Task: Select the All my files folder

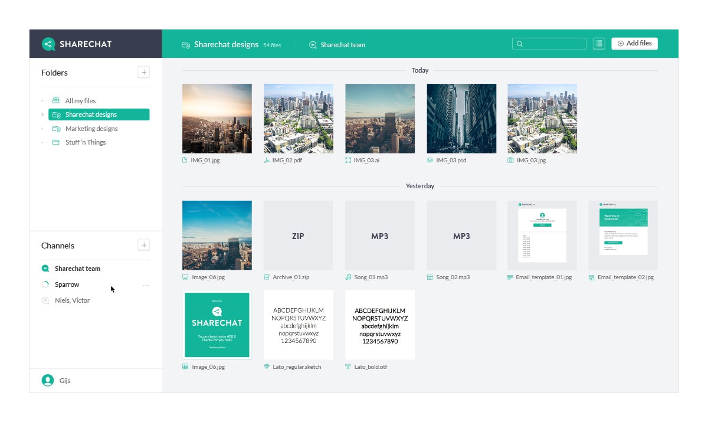Action: point(80,100)
